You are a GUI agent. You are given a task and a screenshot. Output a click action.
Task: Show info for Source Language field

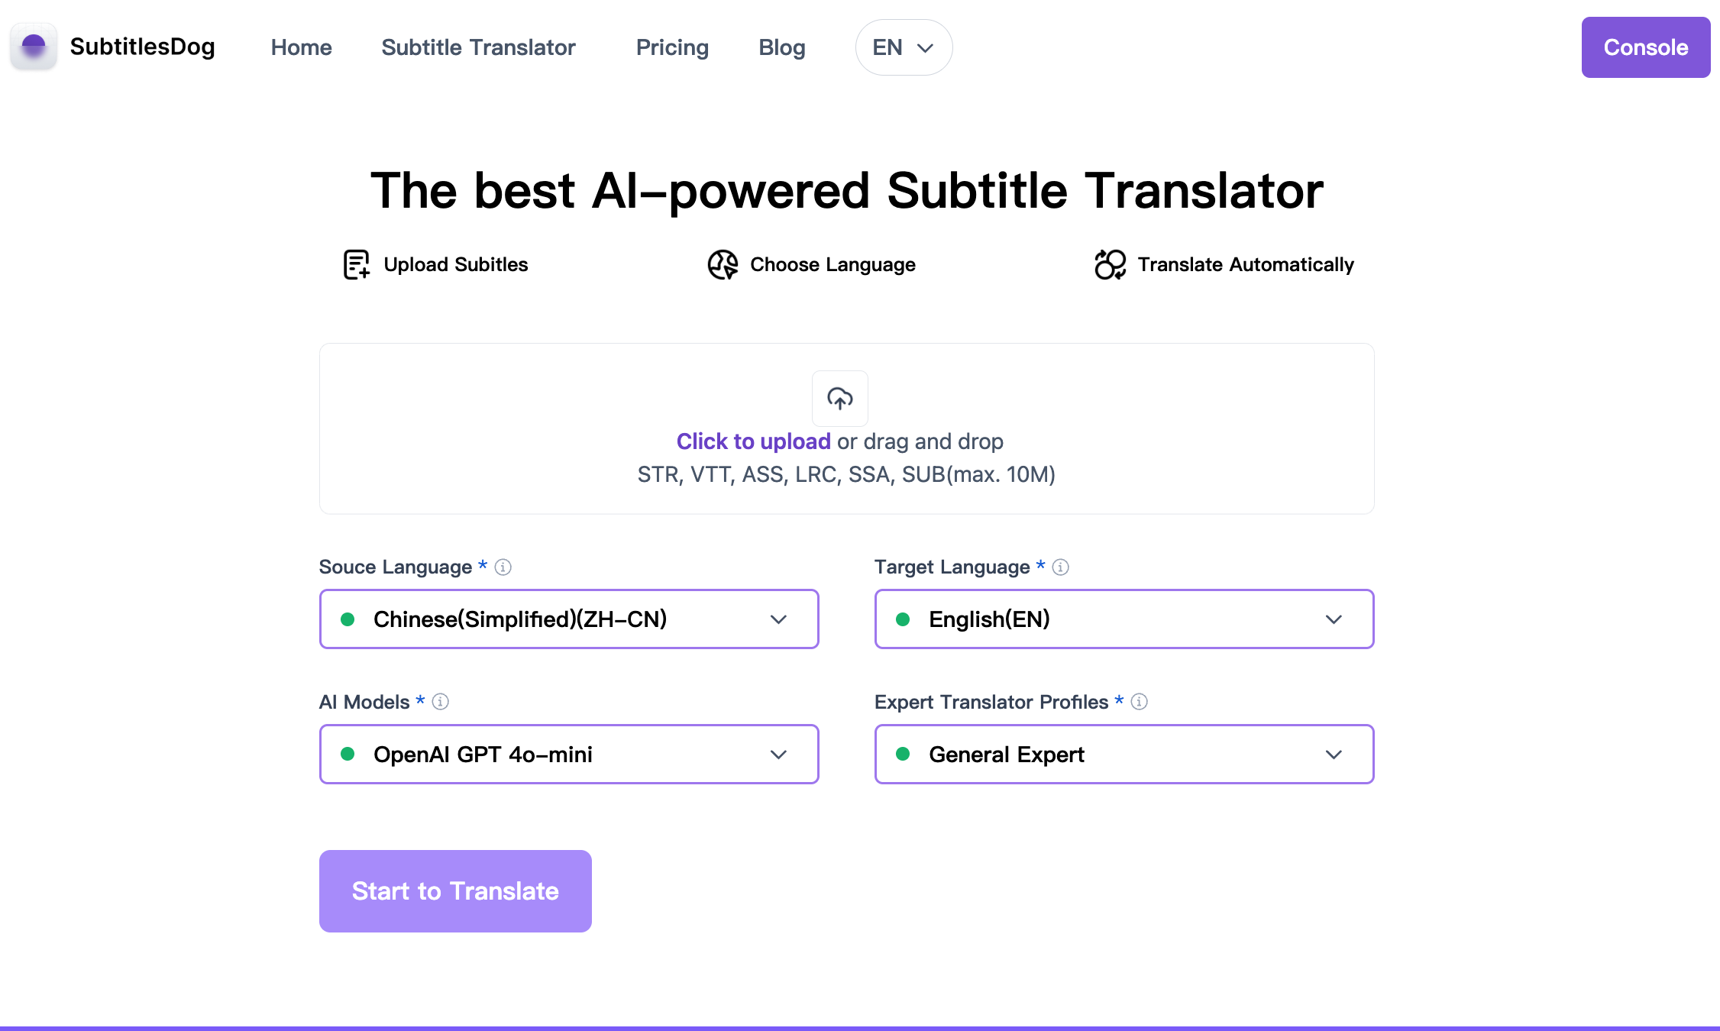(x=503, y=567)
